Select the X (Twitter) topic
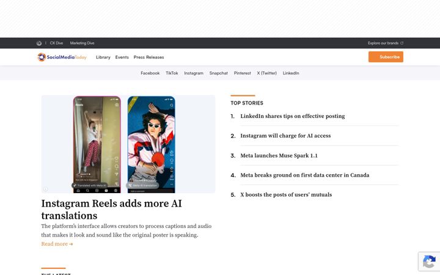The height and width of the screenshot is (275, 440). click(x=267, y=73)
